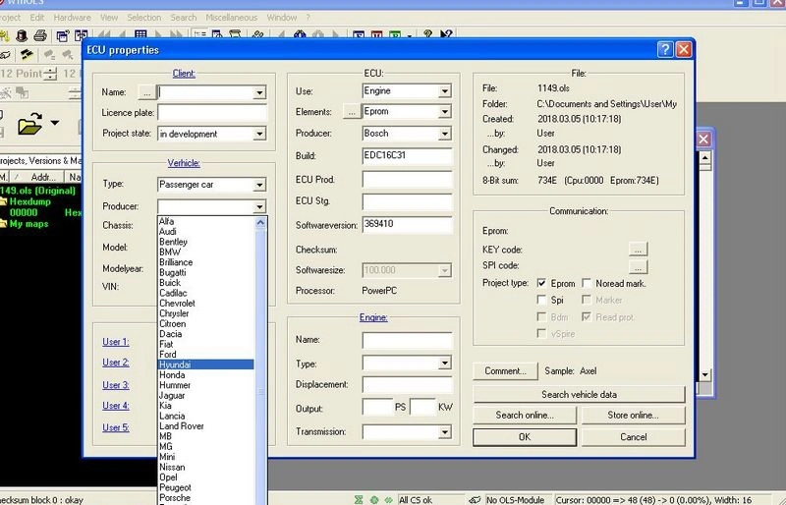Image resolution: width=786 pixels, height=505 pixels.
Task: Click the chip icon in second toolbar row
Action: coord(27,54)
